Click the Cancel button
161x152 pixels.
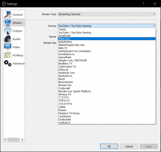129,146
